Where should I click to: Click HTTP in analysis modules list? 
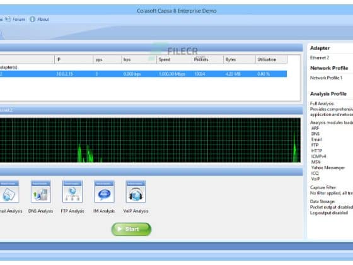click(x=316, y=151)
